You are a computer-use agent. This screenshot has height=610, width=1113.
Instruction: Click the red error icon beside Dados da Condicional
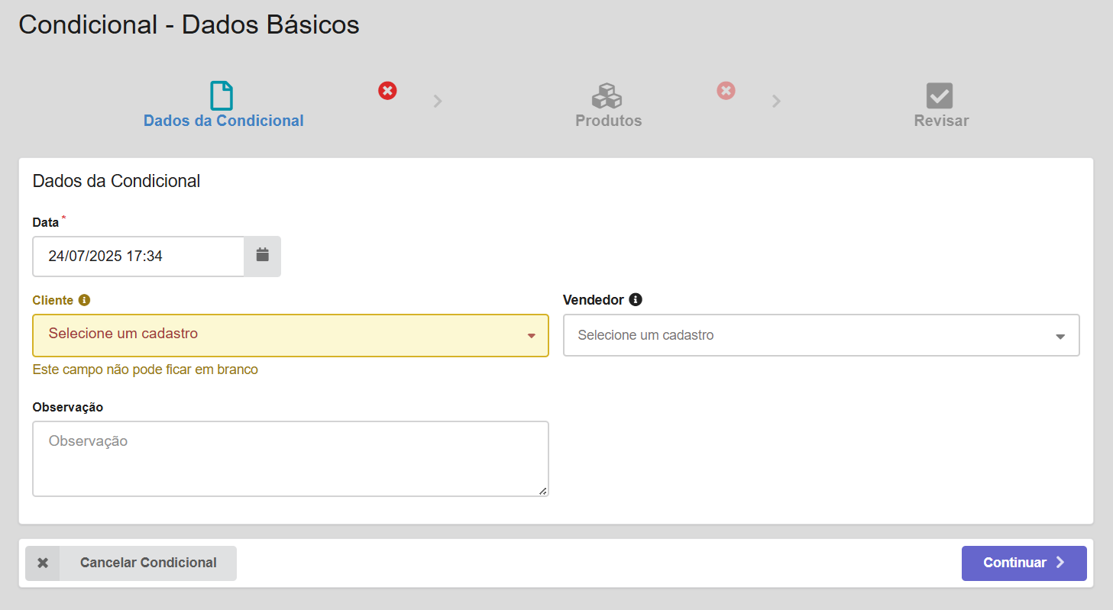coord(388,92)
